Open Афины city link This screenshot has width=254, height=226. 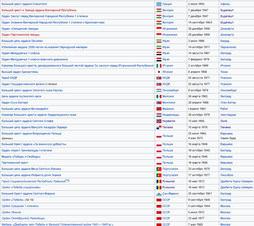pos(225,4)
